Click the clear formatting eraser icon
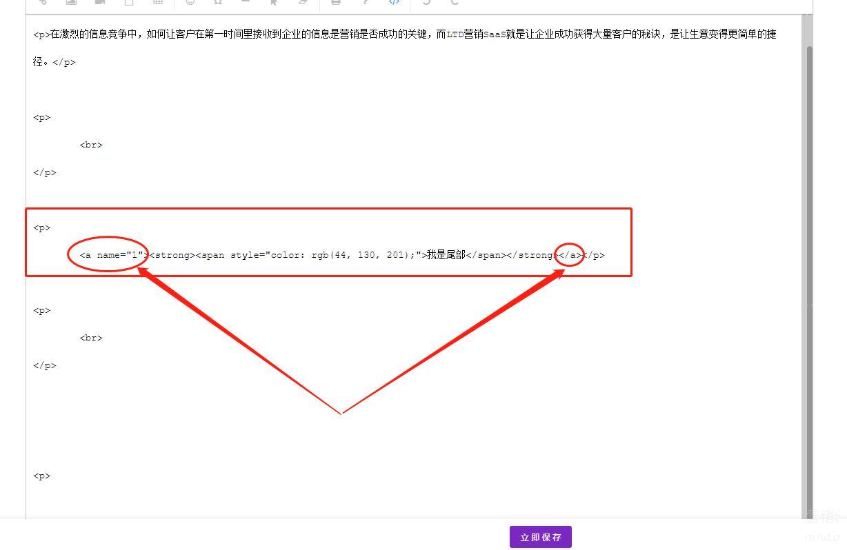This screenshot has width=847, height=550. click(x=302, y=3)
